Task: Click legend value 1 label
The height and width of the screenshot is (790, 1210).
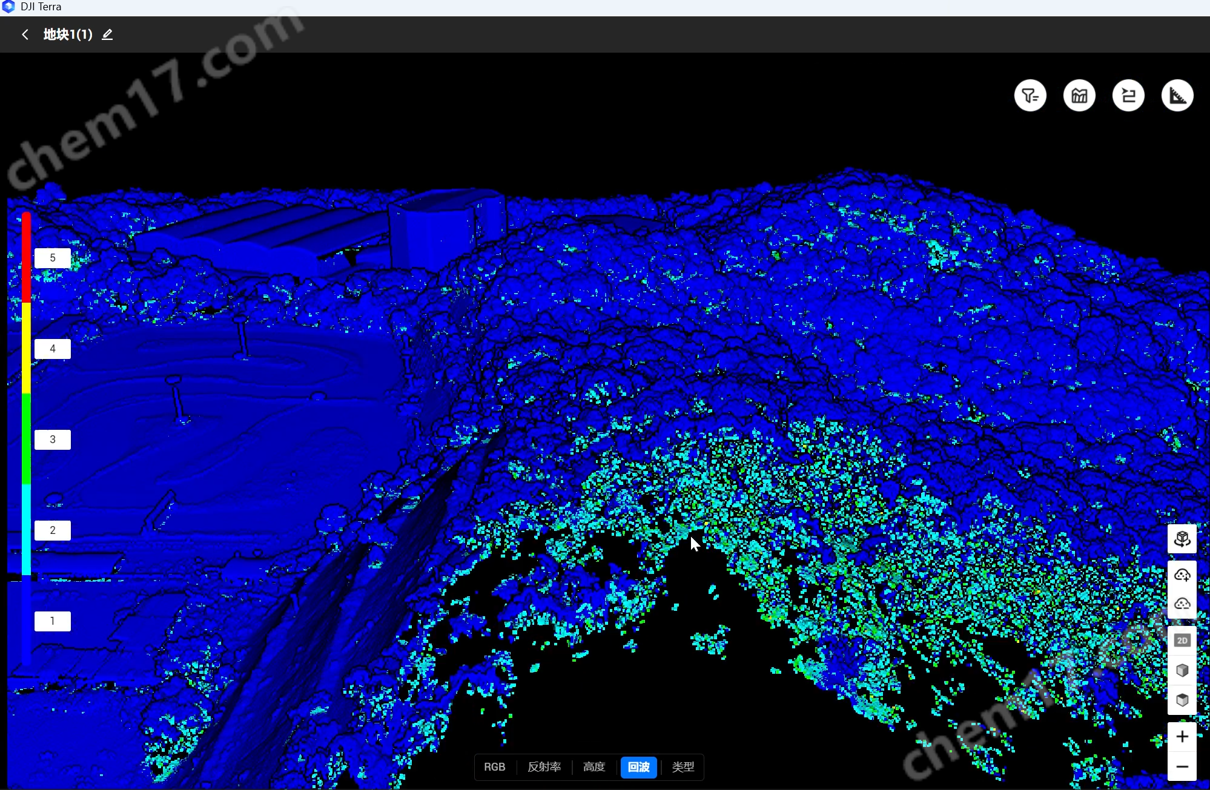Action: click(53, 621)
